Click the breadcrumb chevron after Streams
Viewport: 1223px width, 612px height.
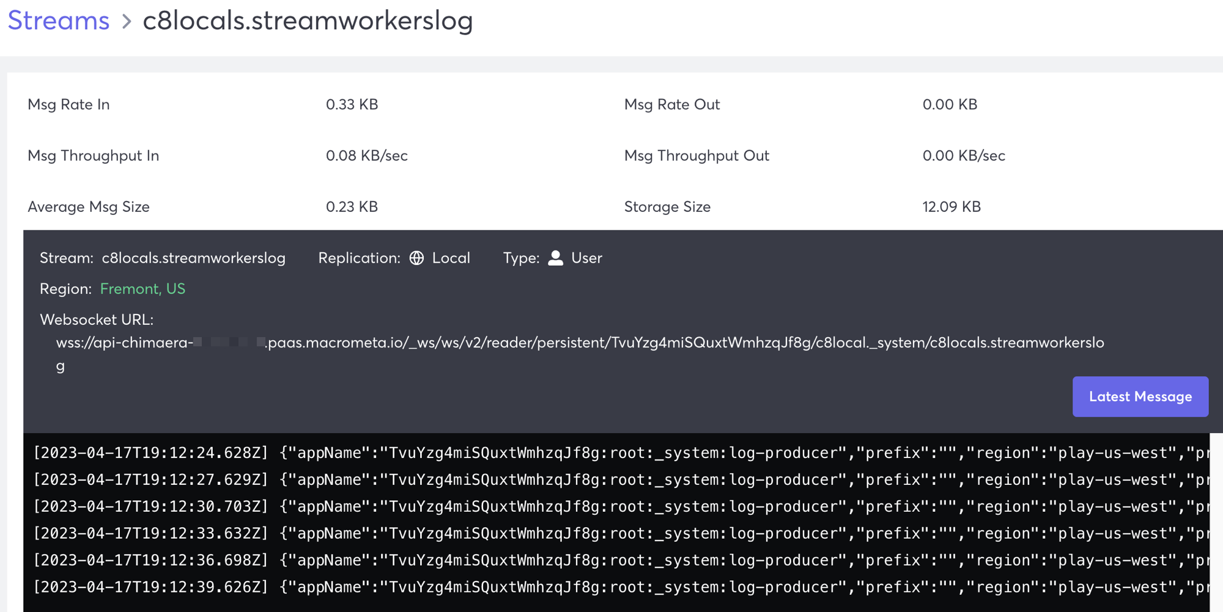[x=127, y=21]
